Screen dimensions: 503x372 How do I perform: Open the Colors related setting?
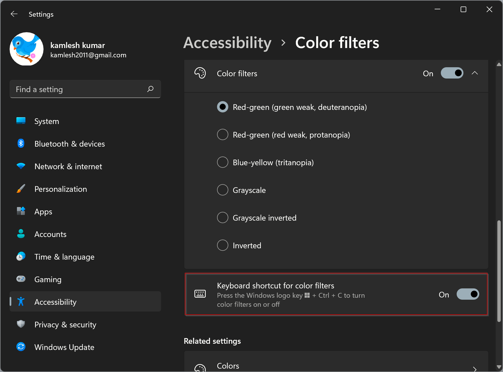pos(336,362)
